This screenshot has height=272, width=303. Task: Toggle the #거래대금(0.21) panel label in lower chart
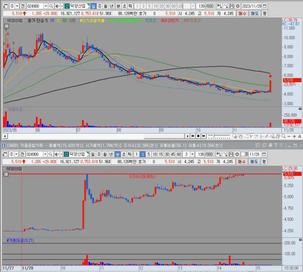pos(20,240)
